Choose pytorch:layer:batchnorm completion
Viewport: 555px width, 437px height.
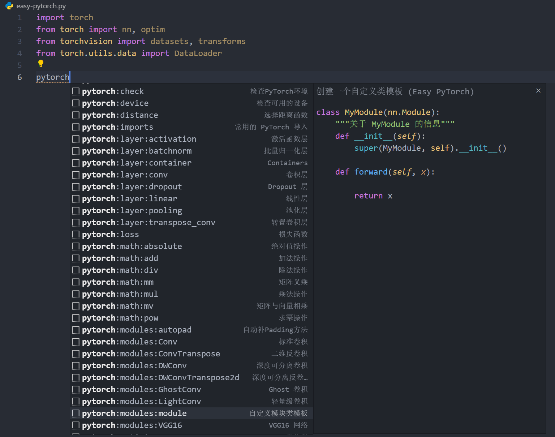click(x=192, y=151)
